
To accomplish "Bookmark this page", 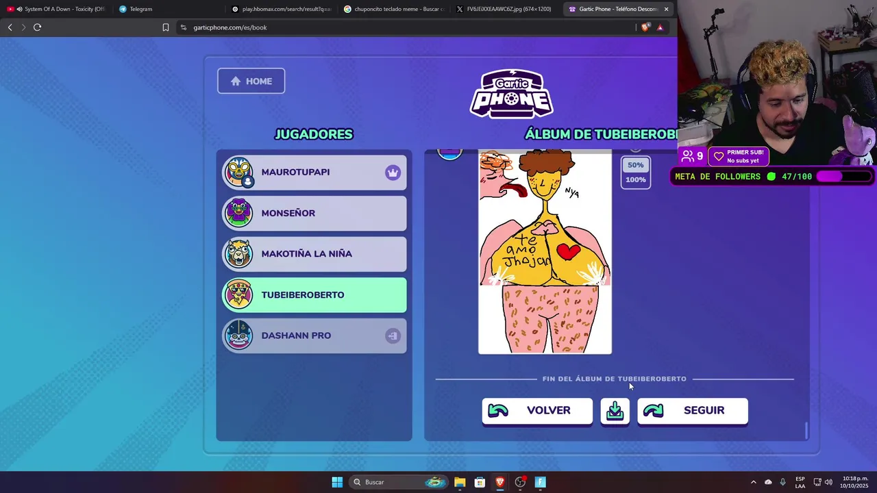I will (165, 27).
